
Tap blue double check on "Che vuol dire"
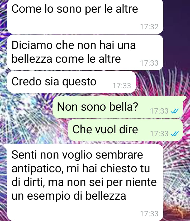[x=175, y=134]
